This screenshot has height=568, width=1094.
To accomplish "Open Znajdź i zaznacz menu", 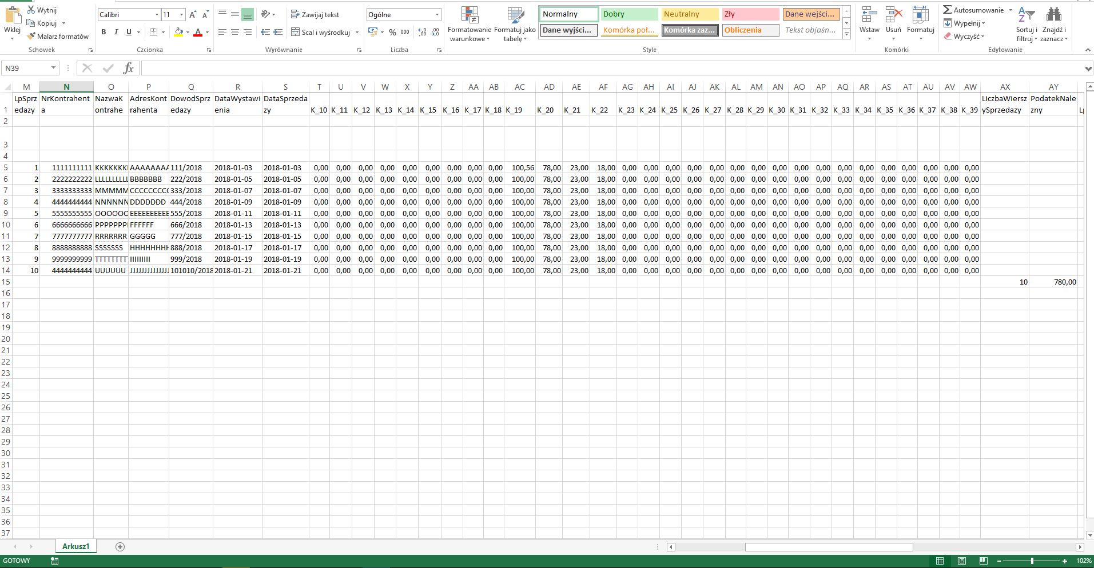I will [1053, 24].
